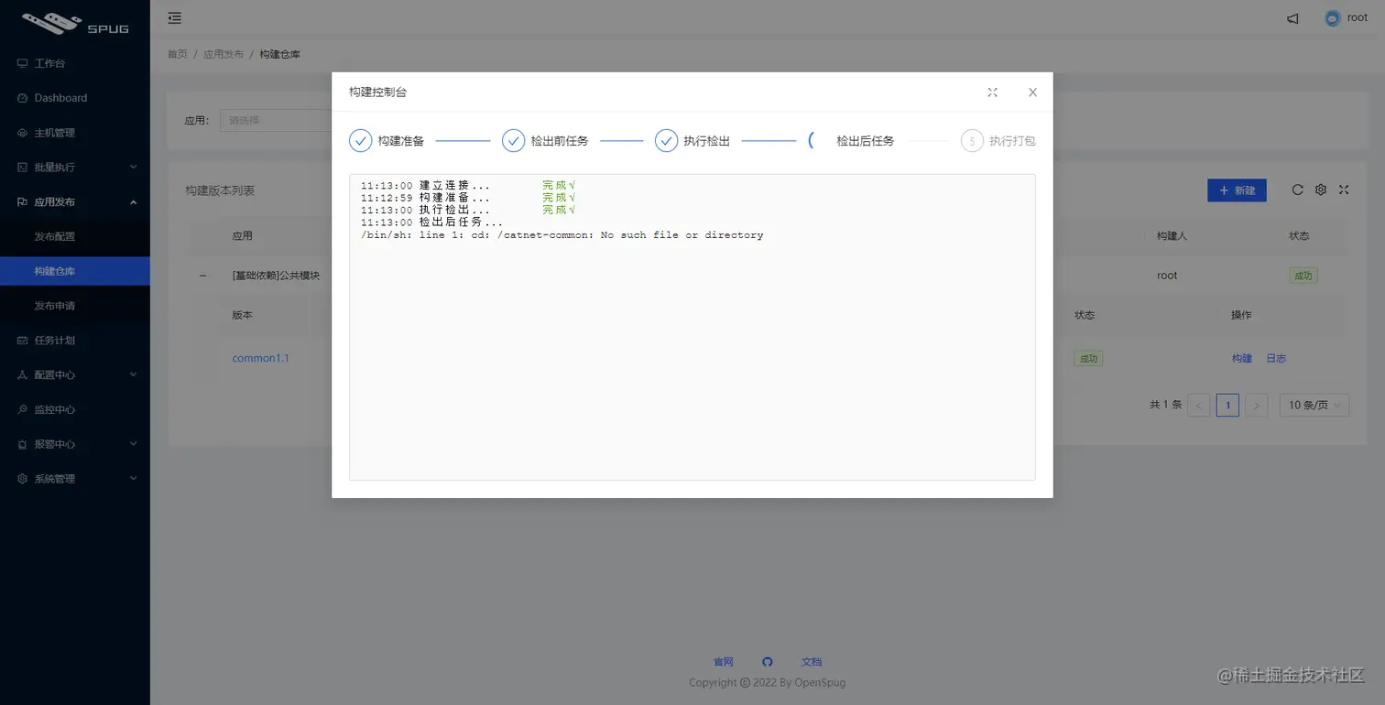The height and width of the screenshot is (705, 1385).
Task: Collapse the sidebar using the menu fold icon
Action: coord(175,18)
